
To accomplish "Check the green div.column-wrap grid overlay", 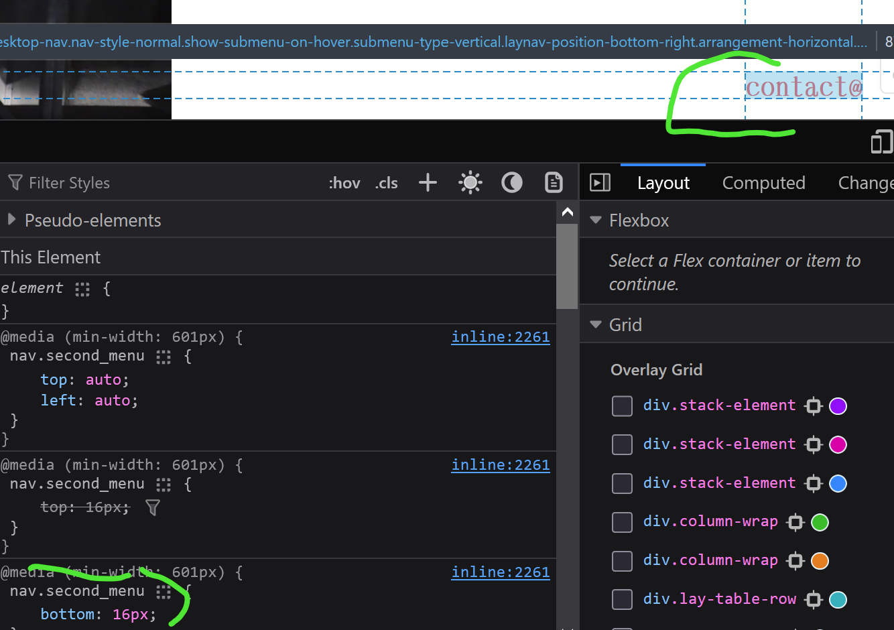I will [x=622, y=522].
